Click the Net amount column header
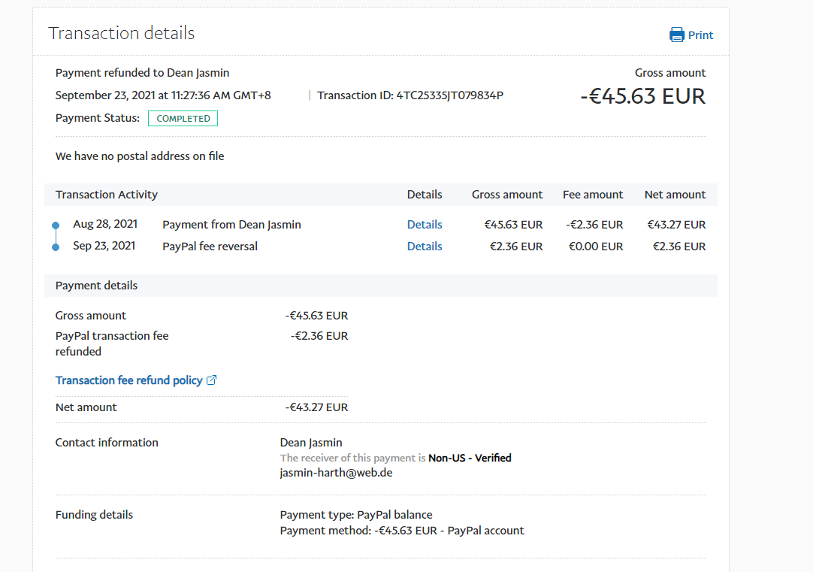 click(x=675, y=195)
